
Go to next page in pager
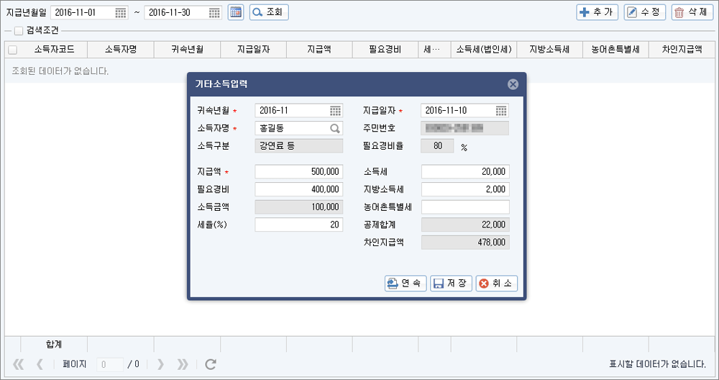[x=160, y=364]
